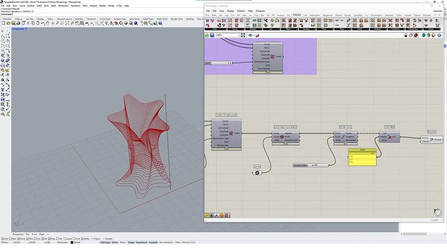Click the Divide Curve component icon

[343, 137]
